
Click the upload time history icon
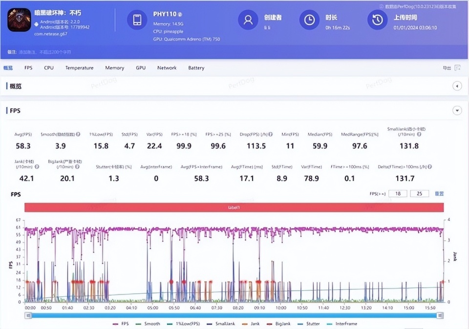click(x=377, y=20)
